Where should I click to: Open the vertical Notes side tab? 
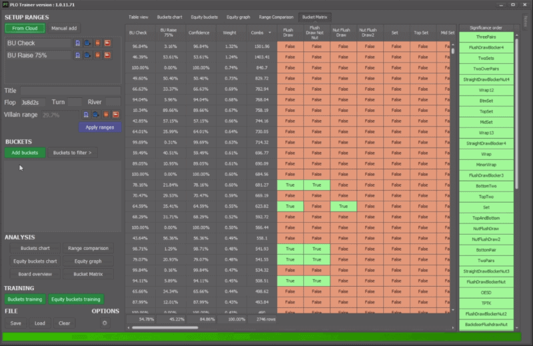point(525,21)
